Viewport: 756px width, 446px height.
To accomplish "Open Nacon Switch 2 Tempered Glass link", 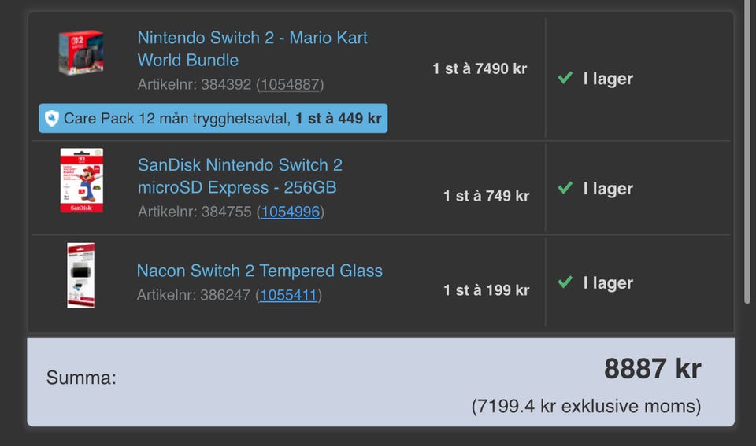I will [259, 271].
